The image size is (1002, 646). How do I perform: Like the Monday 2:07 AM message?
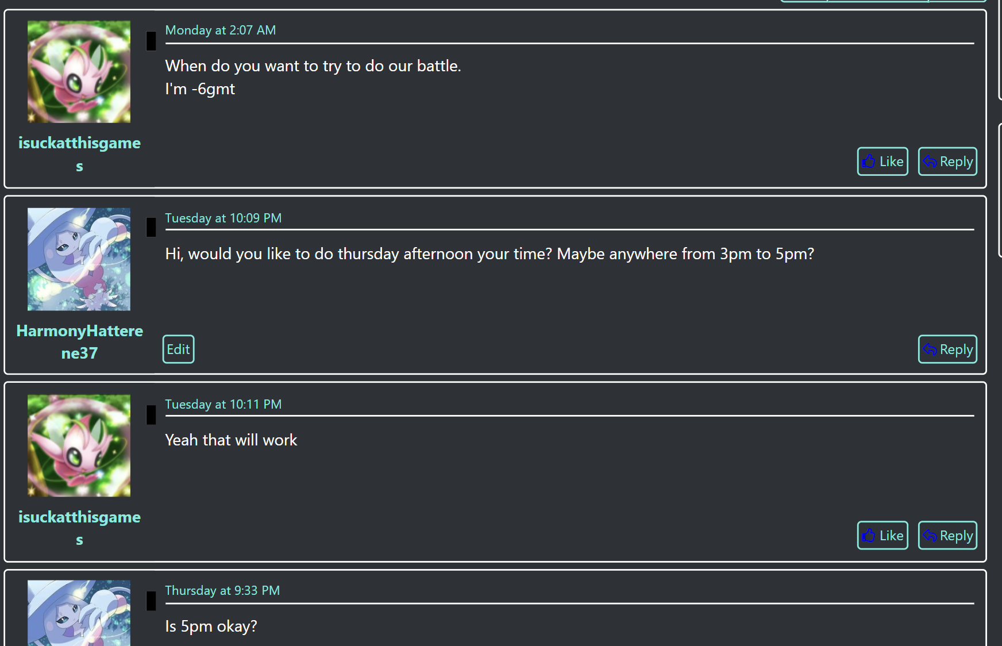(882, 161)
